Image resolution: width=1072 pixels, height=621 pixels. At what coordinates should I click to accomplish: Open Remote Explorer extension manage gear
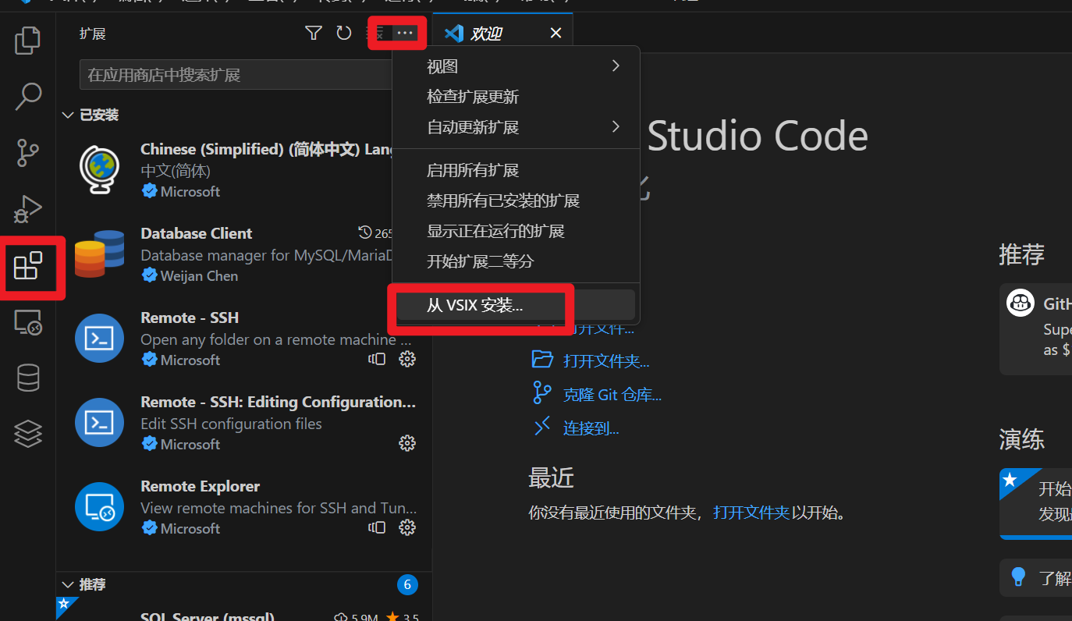click(x=407, y=527)
